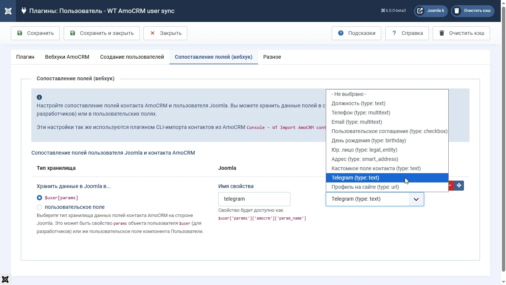506x285 pixels.
Task: Click the Joomla logo in the header
Action: [8, 11]
